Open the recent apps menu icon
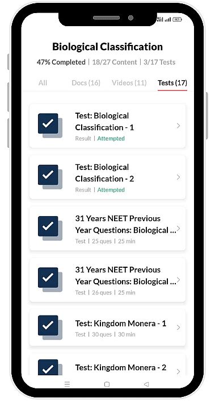 tap(68, 384)
